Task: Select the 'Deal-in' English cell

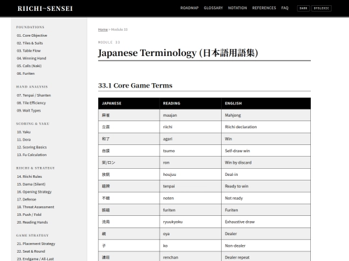Action: point(266,175)
